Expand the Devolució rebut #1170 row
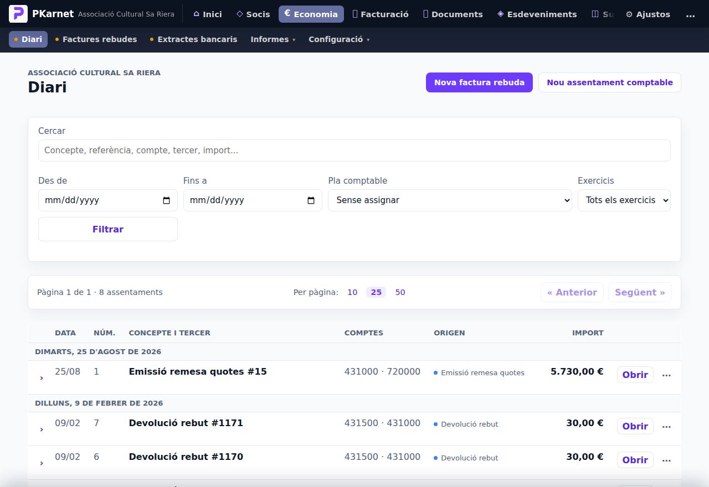 click(42, 463)
